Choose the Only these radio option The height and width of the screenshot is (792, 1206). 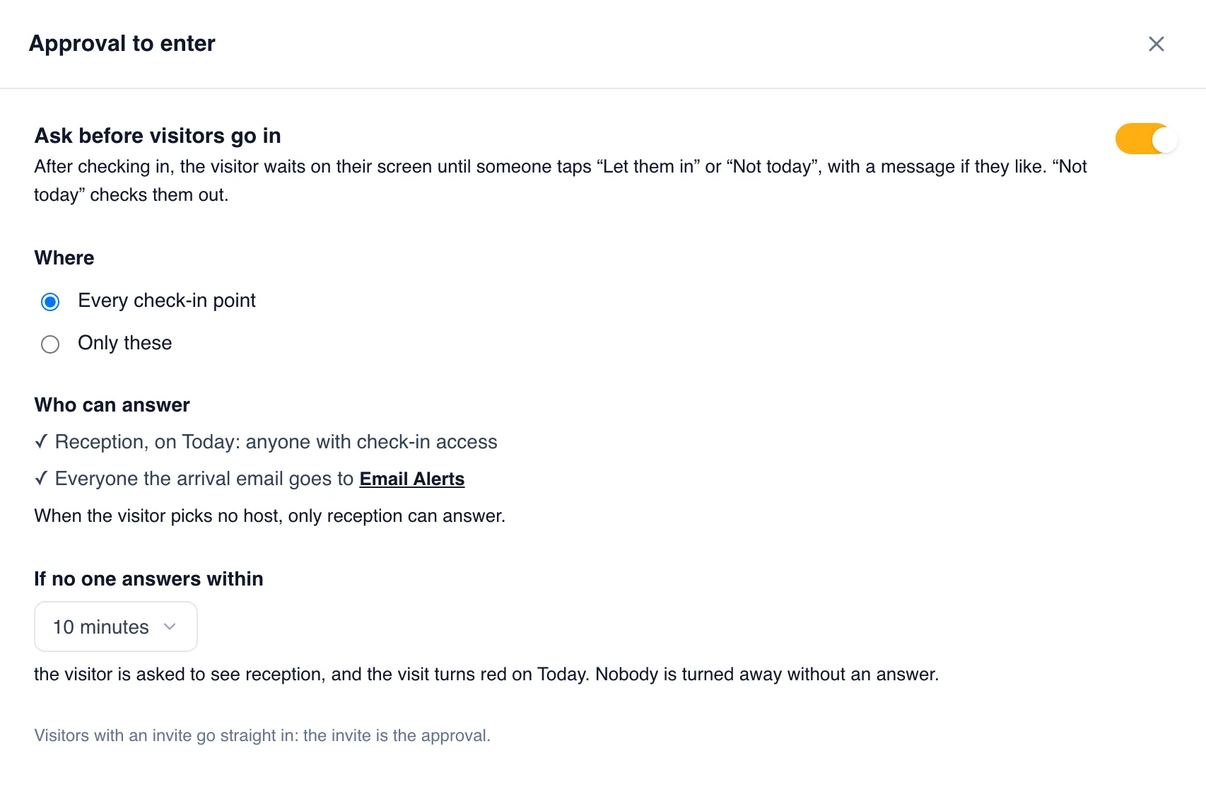(x=50, y=344)
